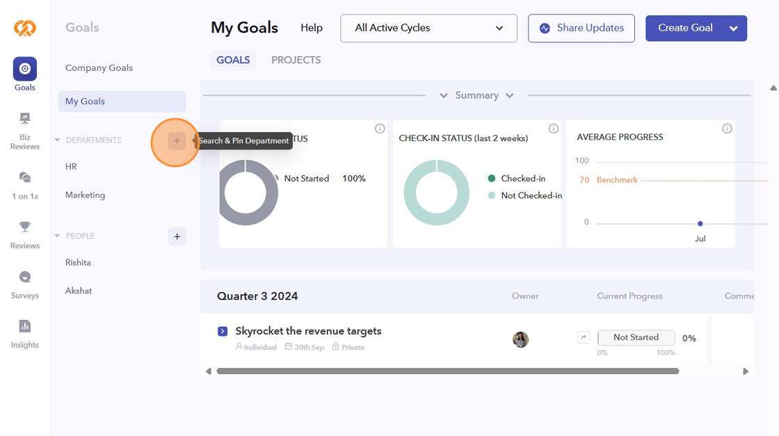Image resolution: width=779 pixels, height=436 pixels.
Task: Open the Create Goal dropdown arrow
Action: 734,29
